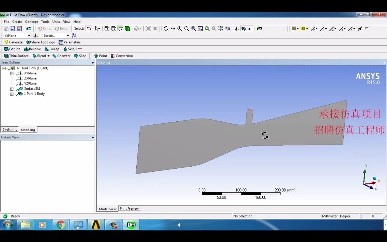This screenshot has width=387, height=242.
Task: Open the Skin/Loft tool
Action: 73,49
